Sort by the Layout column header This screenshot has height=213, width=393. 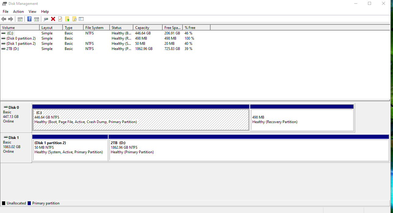[x=51, y=27]
